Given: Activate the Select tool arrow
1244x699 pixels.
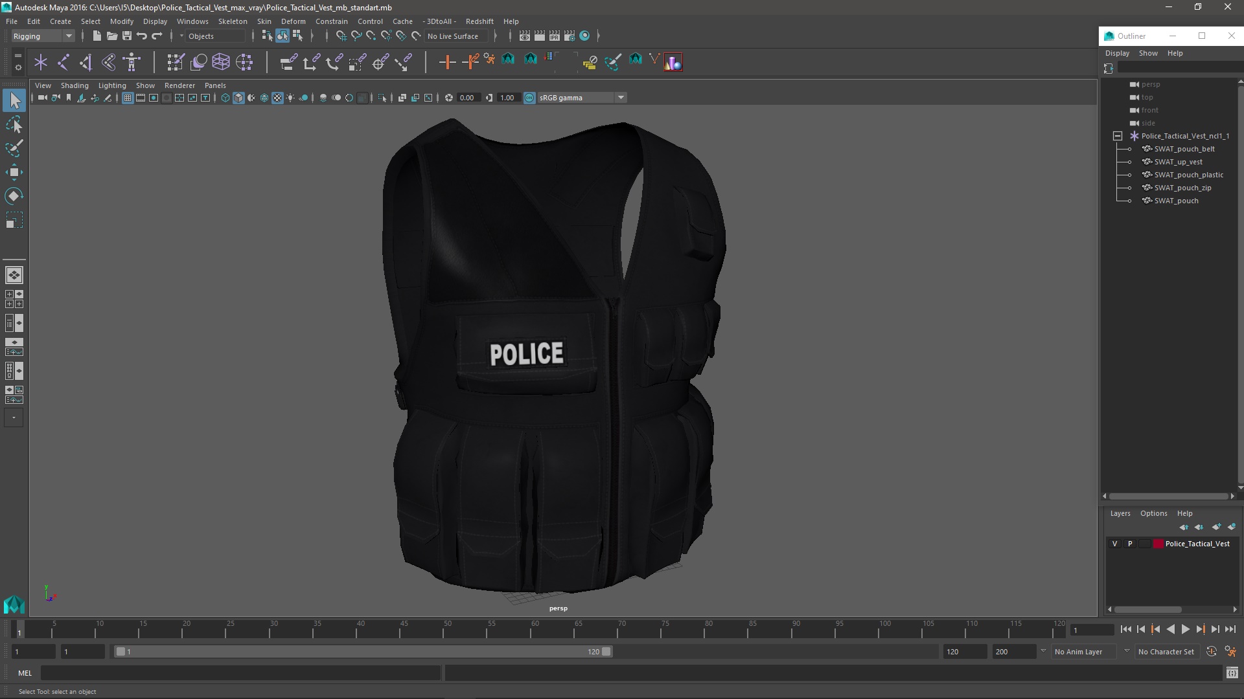Looking at the screenshot, I should pos(14,100).
